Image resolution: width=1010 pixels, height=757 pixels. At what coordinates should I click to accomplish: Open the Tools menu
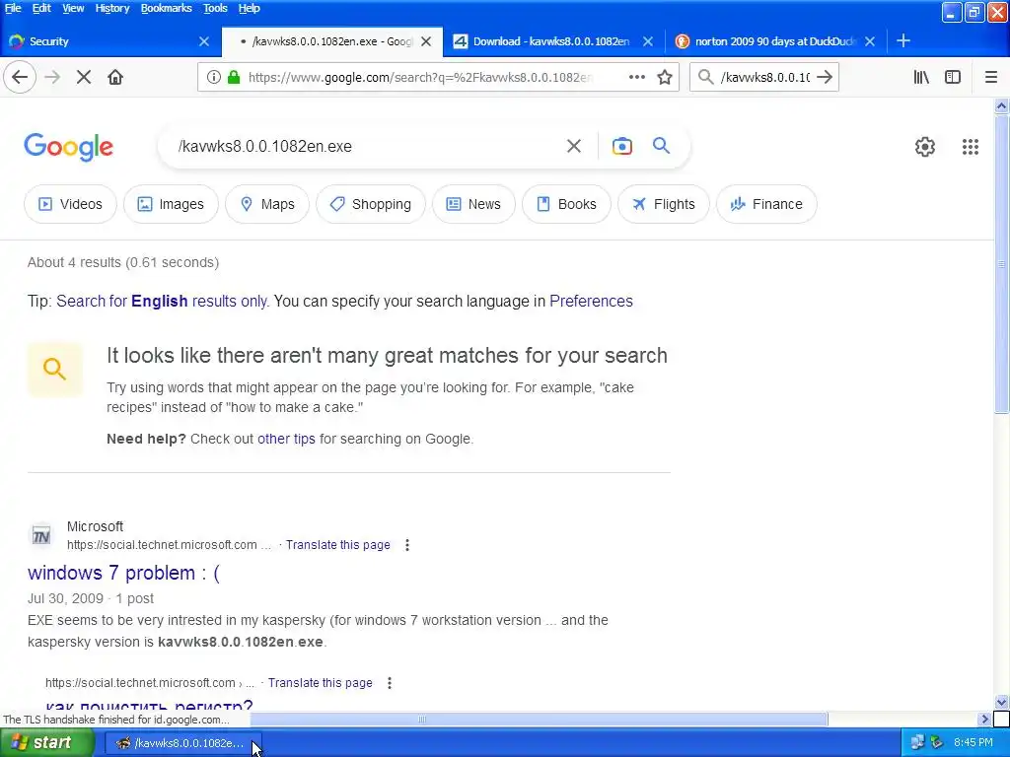tap(215, 8)
